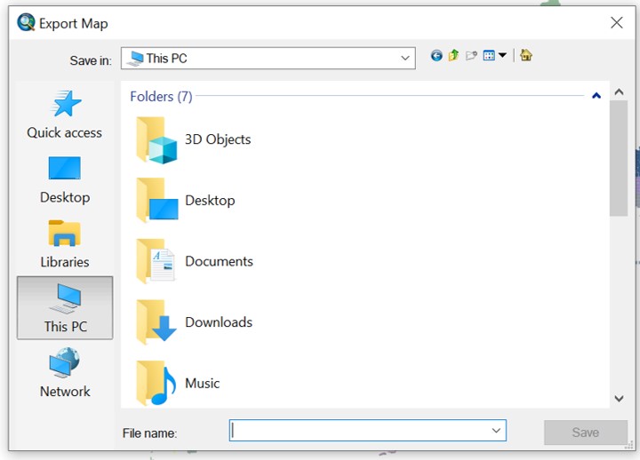Select the Music folder
This screenshot has height=460, width=640.
(178, 384)
